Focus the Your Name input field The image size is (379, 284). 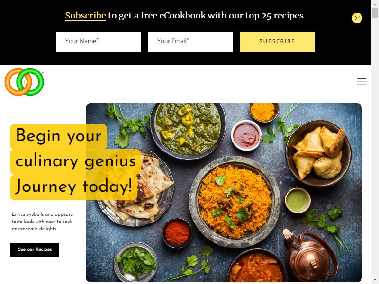coord(99,42)
